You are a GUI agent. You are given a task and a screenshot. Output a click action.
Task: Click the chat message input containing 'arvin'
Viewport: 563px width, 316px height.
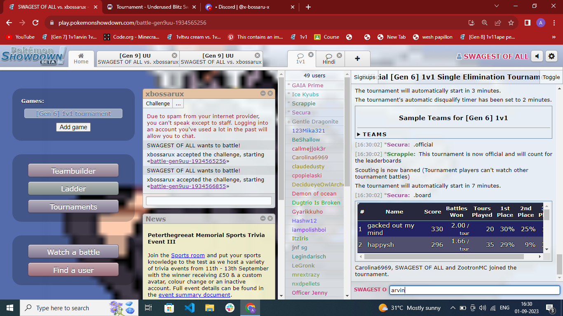(x=474, y=290)
